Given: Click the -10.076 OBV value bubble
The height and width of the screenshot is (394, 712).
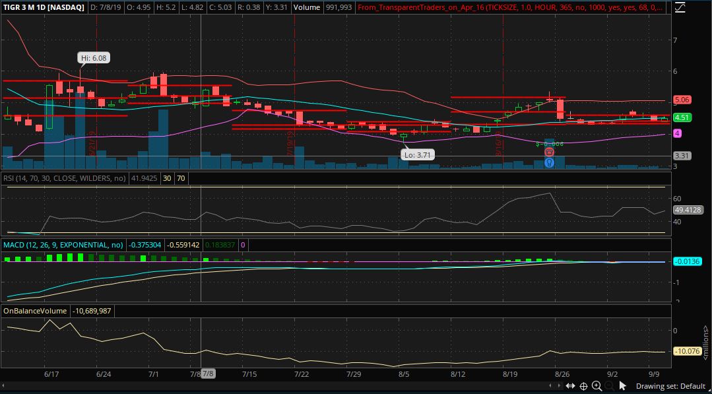Looking at the screenshot, I should [x=686, y=352].
